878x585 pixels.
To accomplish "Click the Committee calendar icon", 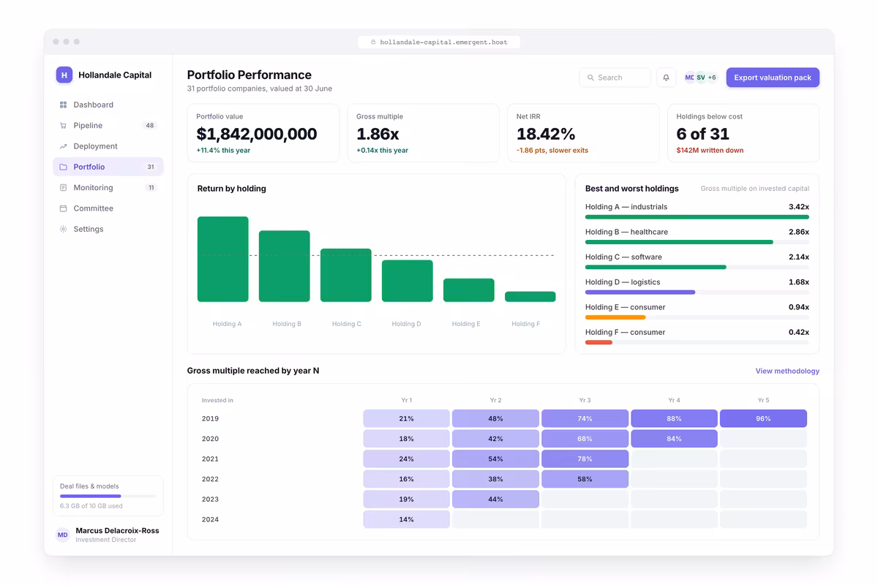I will click(63, 208).
